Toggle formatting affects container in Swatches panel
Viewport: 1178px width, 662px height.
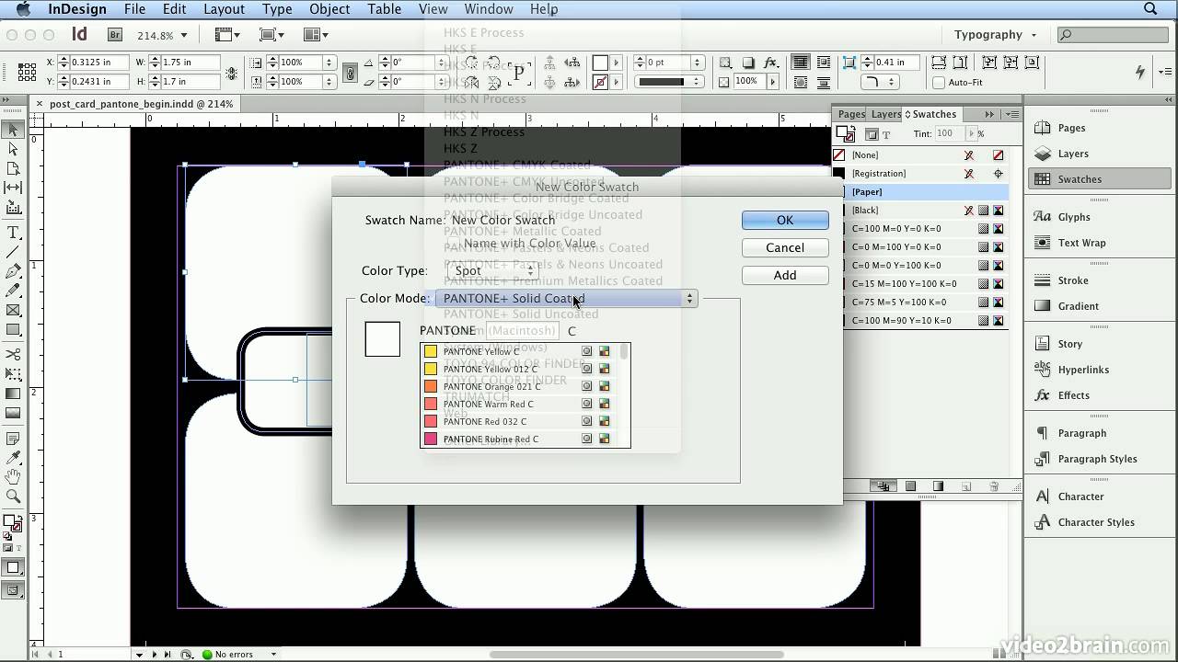[872, 134]
